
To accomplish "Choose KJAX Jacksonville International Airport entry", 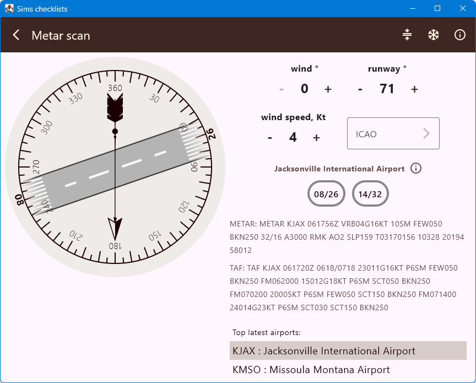I will (348, 350).
